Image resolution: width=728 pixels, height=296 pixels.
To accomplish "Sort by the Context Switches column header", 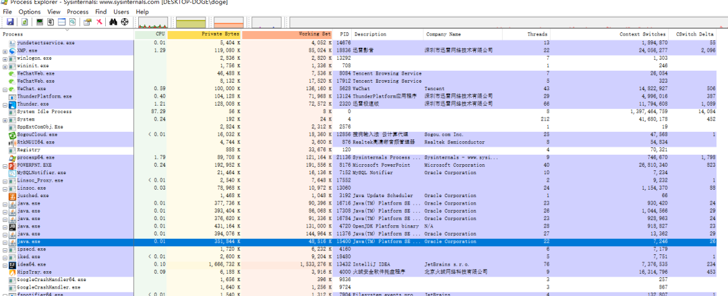I will coord(610,34).
